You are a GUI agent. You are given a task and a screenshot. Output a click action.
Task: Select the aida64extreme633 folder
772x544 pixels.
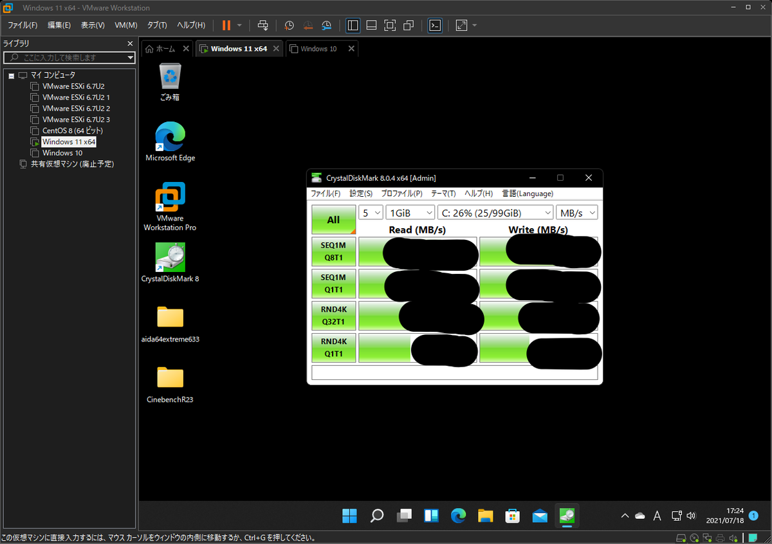pos(170,324)
